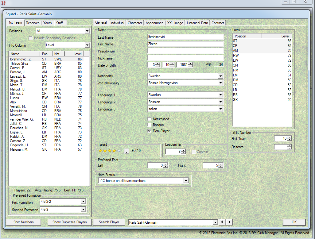Select player Cavani, É. in squad list
The height and width of the screenshot is (239, 315).
[46, 68]
